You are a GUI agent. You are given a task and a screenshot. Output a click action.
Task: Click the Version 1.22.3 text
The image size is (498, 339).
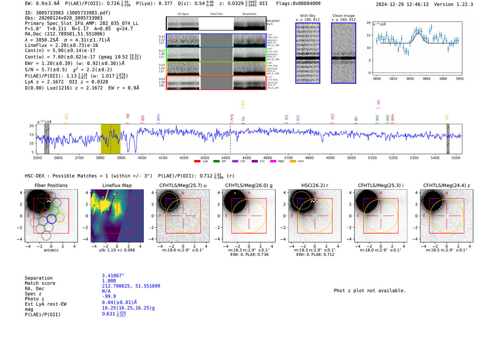coord(454,4)
